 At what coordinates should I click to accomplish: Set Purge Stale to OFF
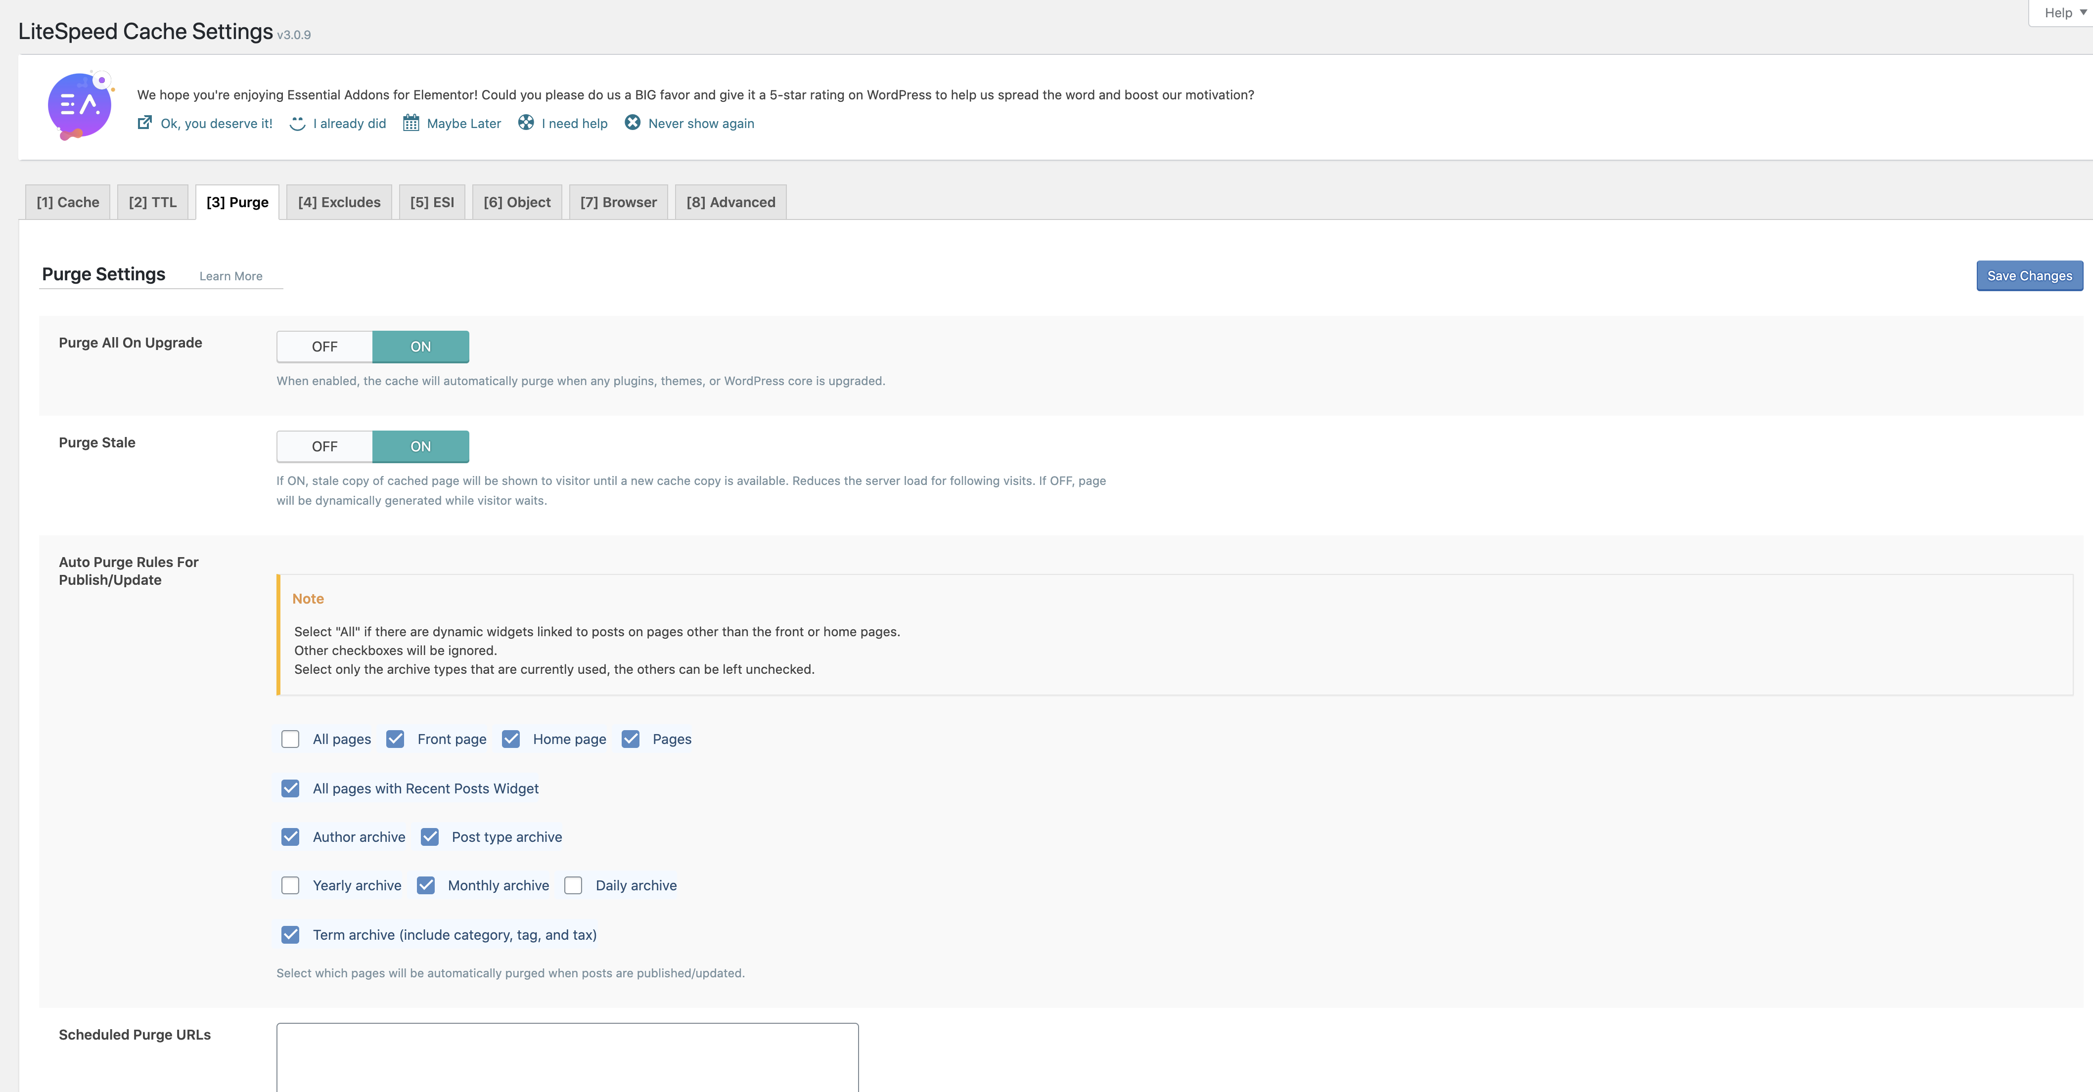(324, 446)
